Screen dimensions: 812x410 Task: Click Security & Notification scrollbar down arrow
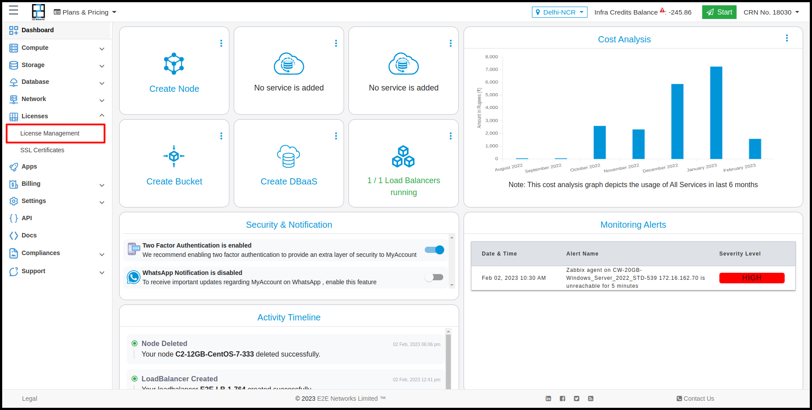coord(452,285)
